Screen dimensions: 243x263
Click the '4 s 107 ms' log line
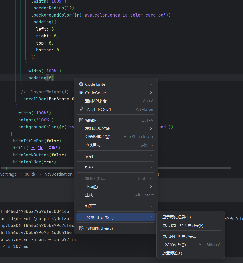[14, 246]
